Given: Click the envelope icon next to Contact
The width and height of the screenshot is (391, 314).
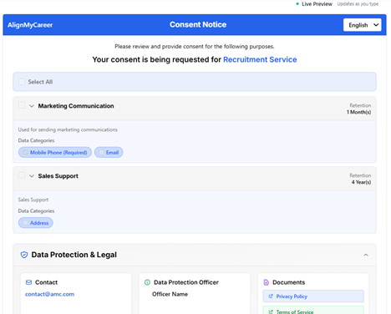Looking at the screenshot, I should [28, 282].
